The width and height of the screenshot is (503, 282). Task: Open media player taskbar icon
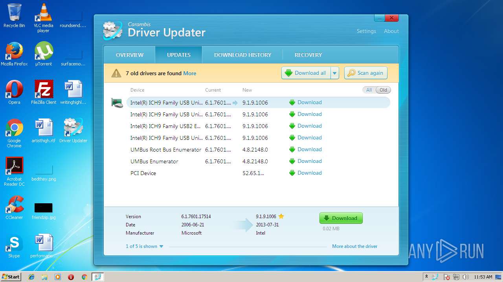(58, 277)
